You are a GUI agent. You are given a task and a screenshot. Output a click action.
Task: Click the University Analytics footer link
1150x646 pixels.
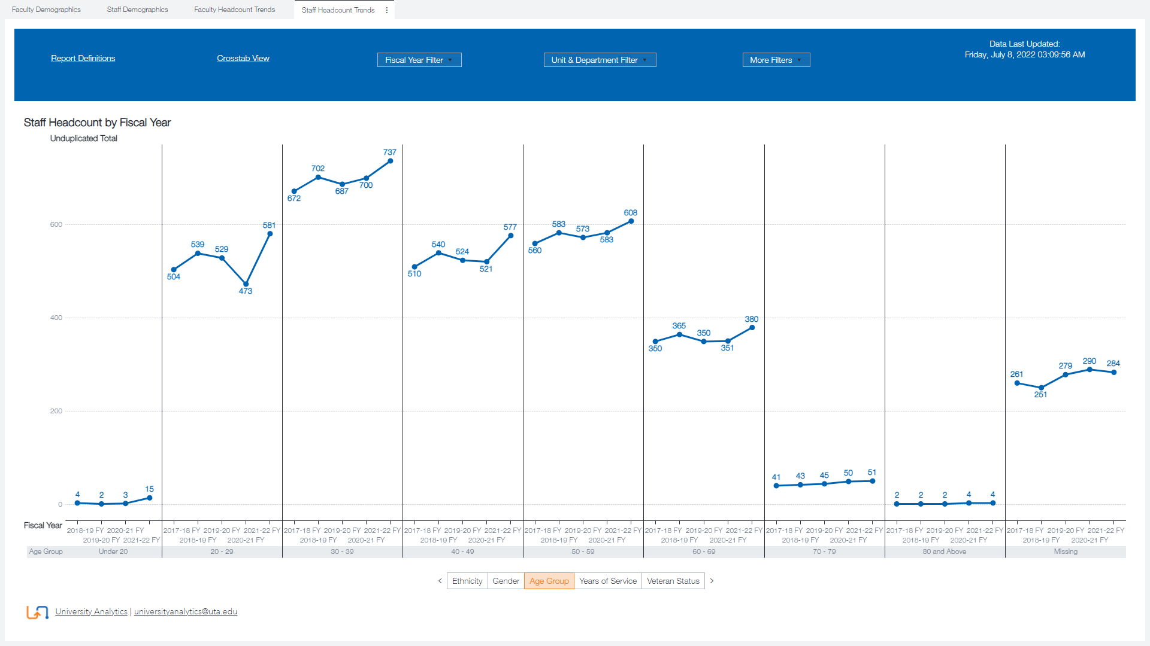click(91, 611)
